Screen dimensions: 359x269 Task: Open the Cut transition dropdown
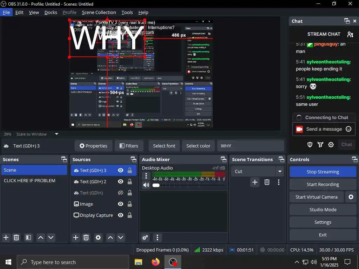pyautogui.click(x=280, y=171)
